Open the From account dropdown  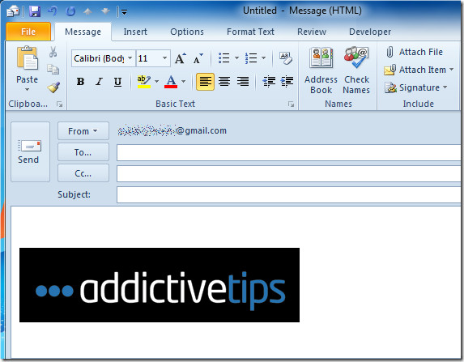[83, 131]
